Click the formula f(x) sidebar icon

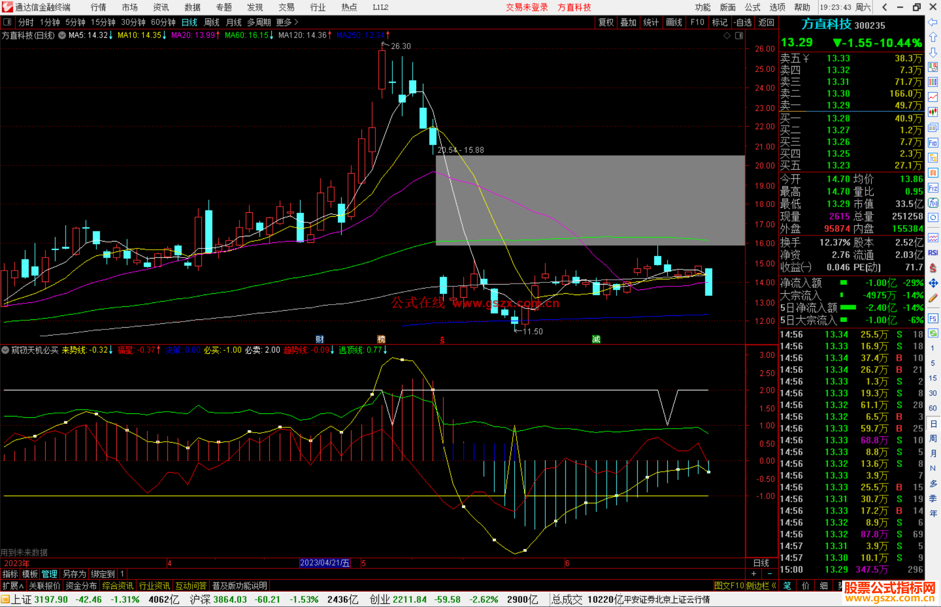(x=933, y=203)
